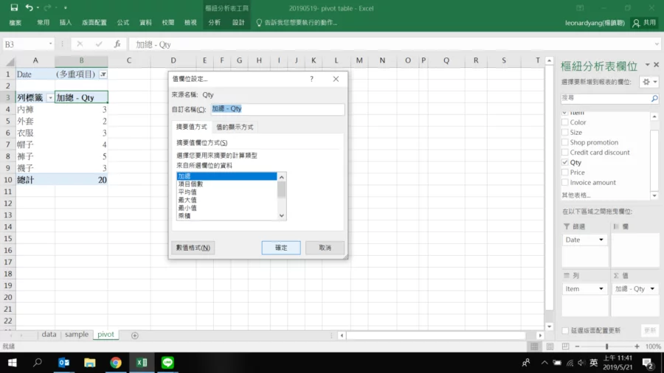Toggle the Shop promotion field checkbox
The image size is (664, 373).
click(x=565, y=142)
